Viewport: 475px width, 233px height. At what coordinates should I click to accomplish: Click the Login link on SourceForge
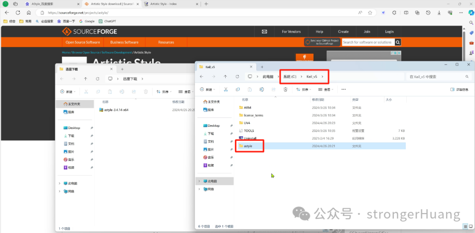tap(389, 32)
